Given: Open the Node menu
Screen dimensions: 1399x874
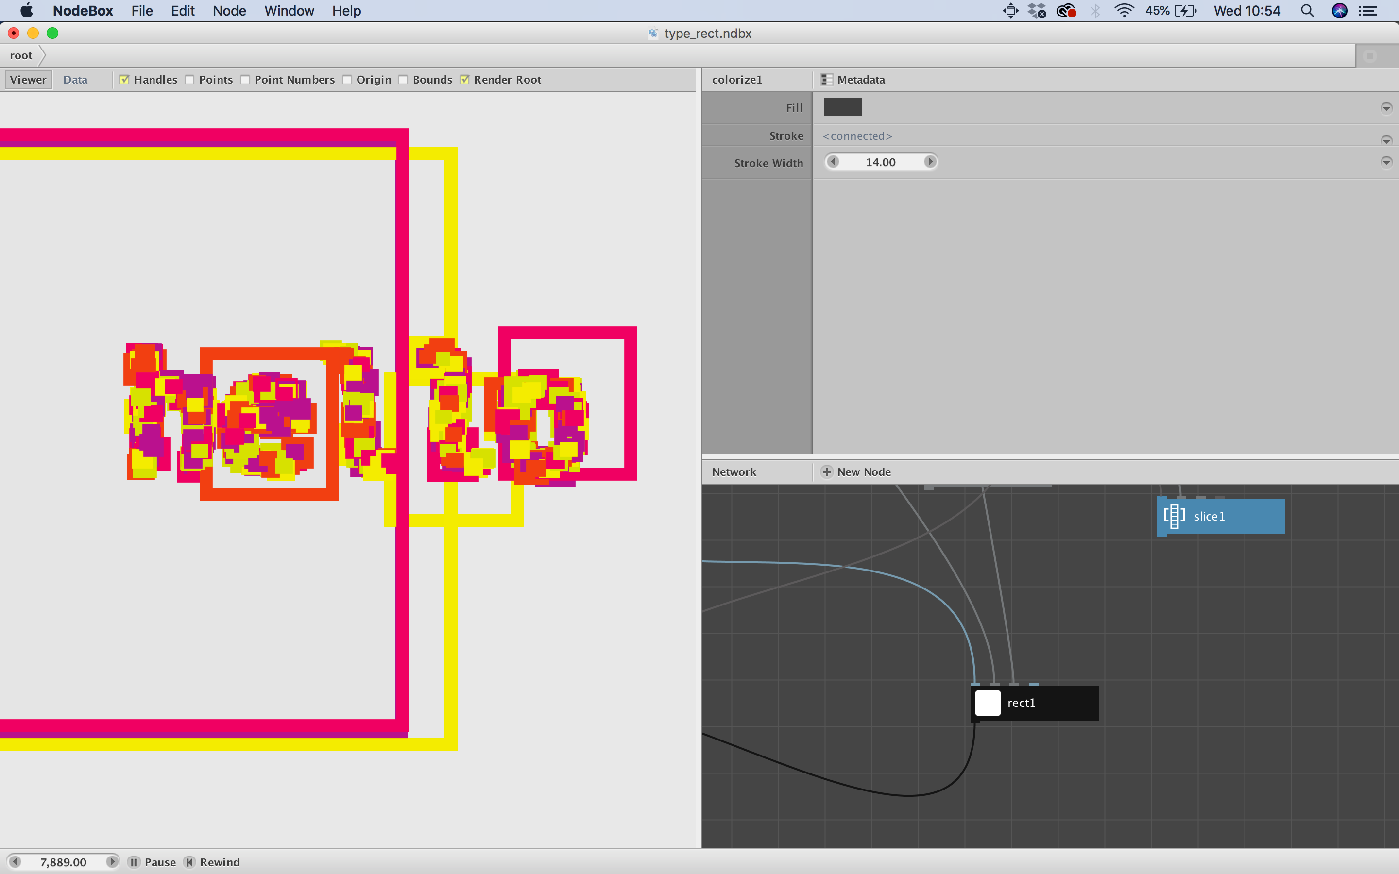Looking at the screenshot, I should tap(229, 11).
